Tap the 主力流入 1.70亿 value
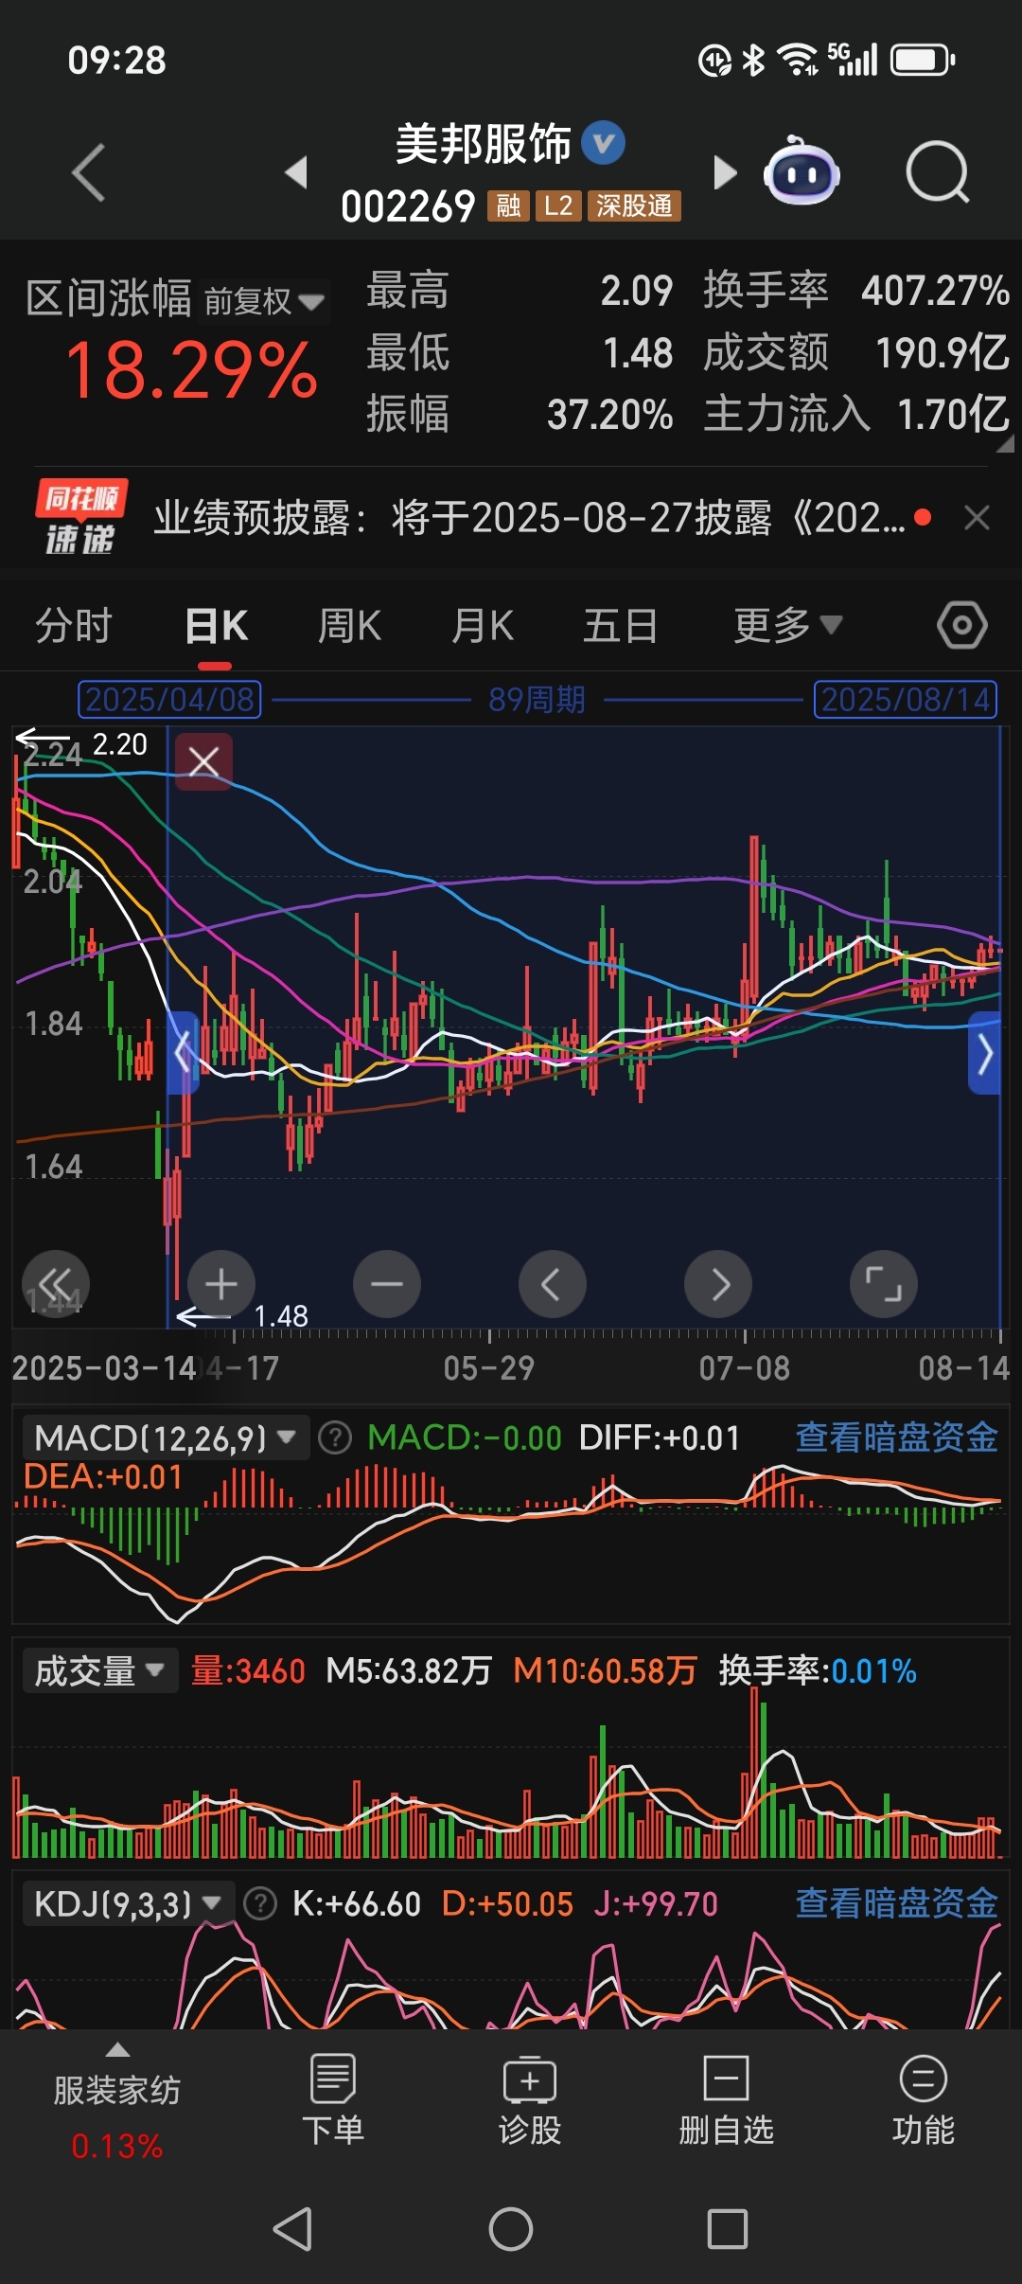This screenshot has height=2284, width=1022. click(953, 415)
